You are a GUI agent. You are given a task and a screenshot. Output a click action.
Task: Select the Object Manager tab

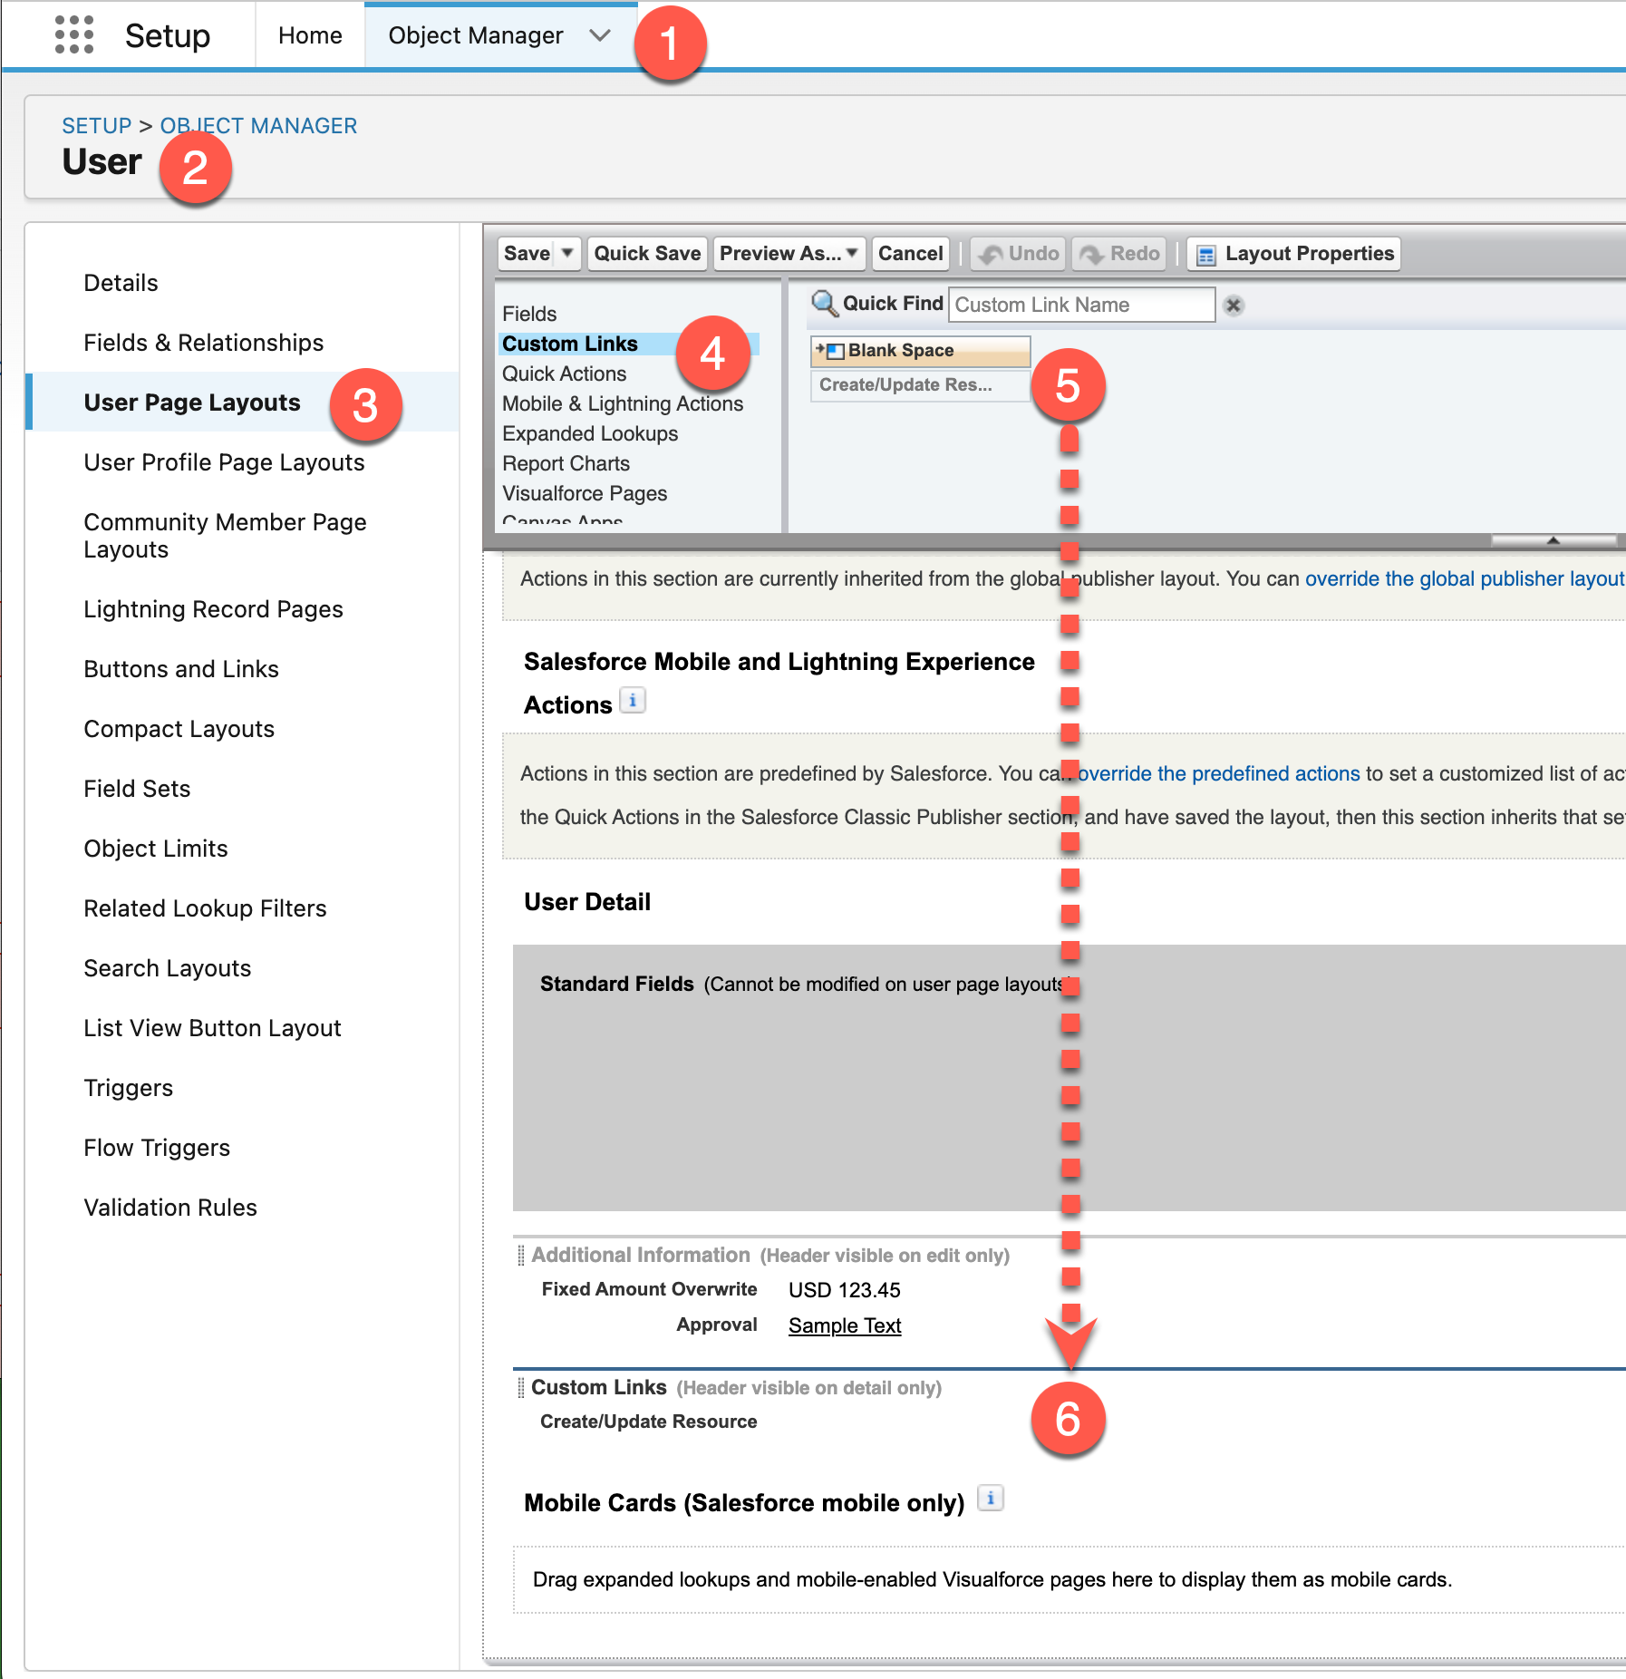point(476,35)
